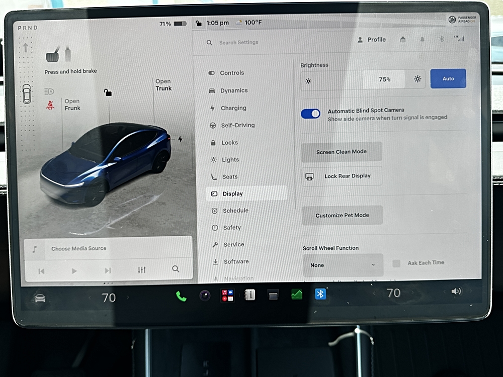Open the dashcam camera app
The height and width of the screenshot is (377, 503).
205,295
